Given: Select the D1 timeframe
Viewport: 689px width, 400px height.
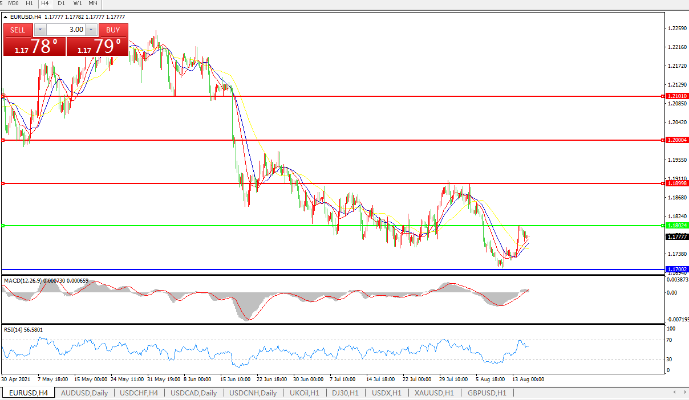Looking at the screenshot, I should click(x=61, y=3).
